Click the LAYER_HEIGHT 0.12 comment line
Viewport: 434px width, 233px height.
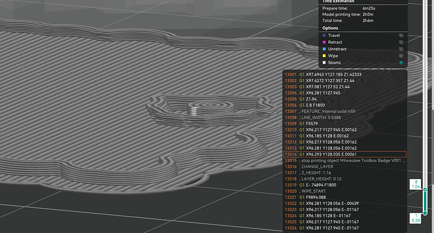pos(345,179)
